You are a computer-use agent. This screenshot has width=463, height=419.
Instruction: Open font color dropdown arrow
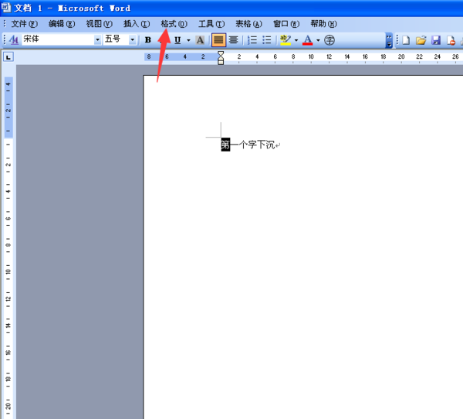pyautogui.click(x=318, y=40)
